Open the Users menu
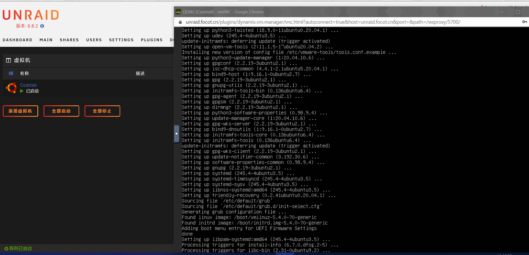Viewport: 529px width, 255px height. coord(94,40)
